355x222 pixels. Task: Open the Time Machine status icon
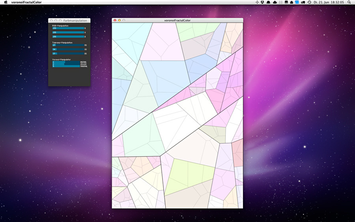[x=309, y=2]
